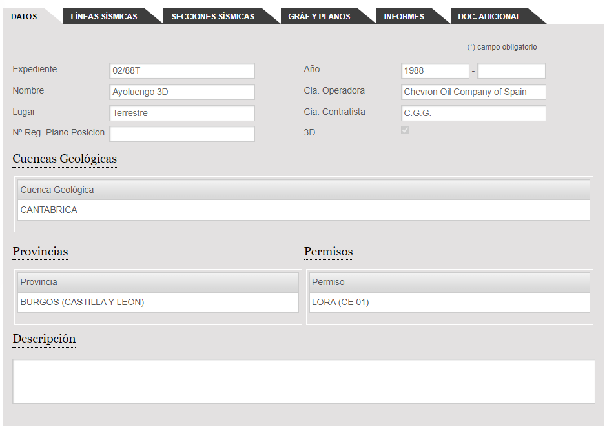Open the Secciones Sísmicas tab

pyautogui.click(x=212, y=16)
